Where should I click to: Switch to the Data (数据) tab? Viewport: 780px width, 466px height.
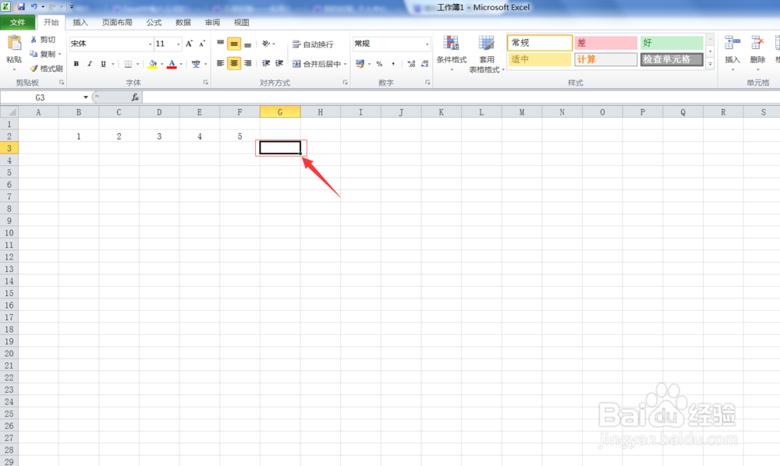coord(183,23)
